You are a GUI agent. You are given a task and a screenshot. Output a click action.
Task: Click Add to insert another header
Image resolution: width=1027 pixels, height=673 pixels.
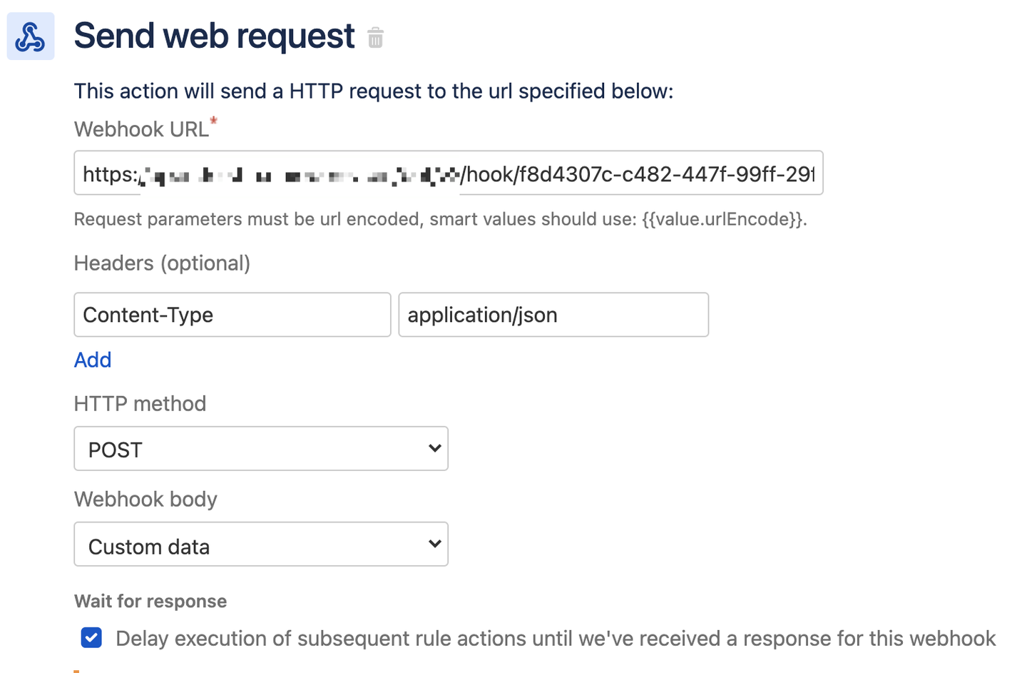pos(92,360)
